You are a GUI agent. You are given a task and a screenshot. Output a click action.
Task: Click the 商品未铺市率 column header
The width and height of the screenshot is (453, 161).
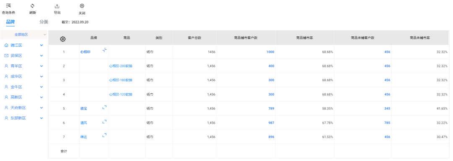point(420,38)
